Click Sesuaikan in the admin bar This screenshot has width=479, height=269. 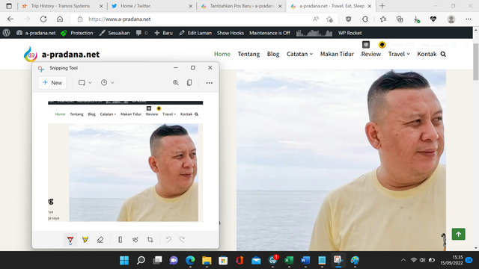click(x=115, y=33)
